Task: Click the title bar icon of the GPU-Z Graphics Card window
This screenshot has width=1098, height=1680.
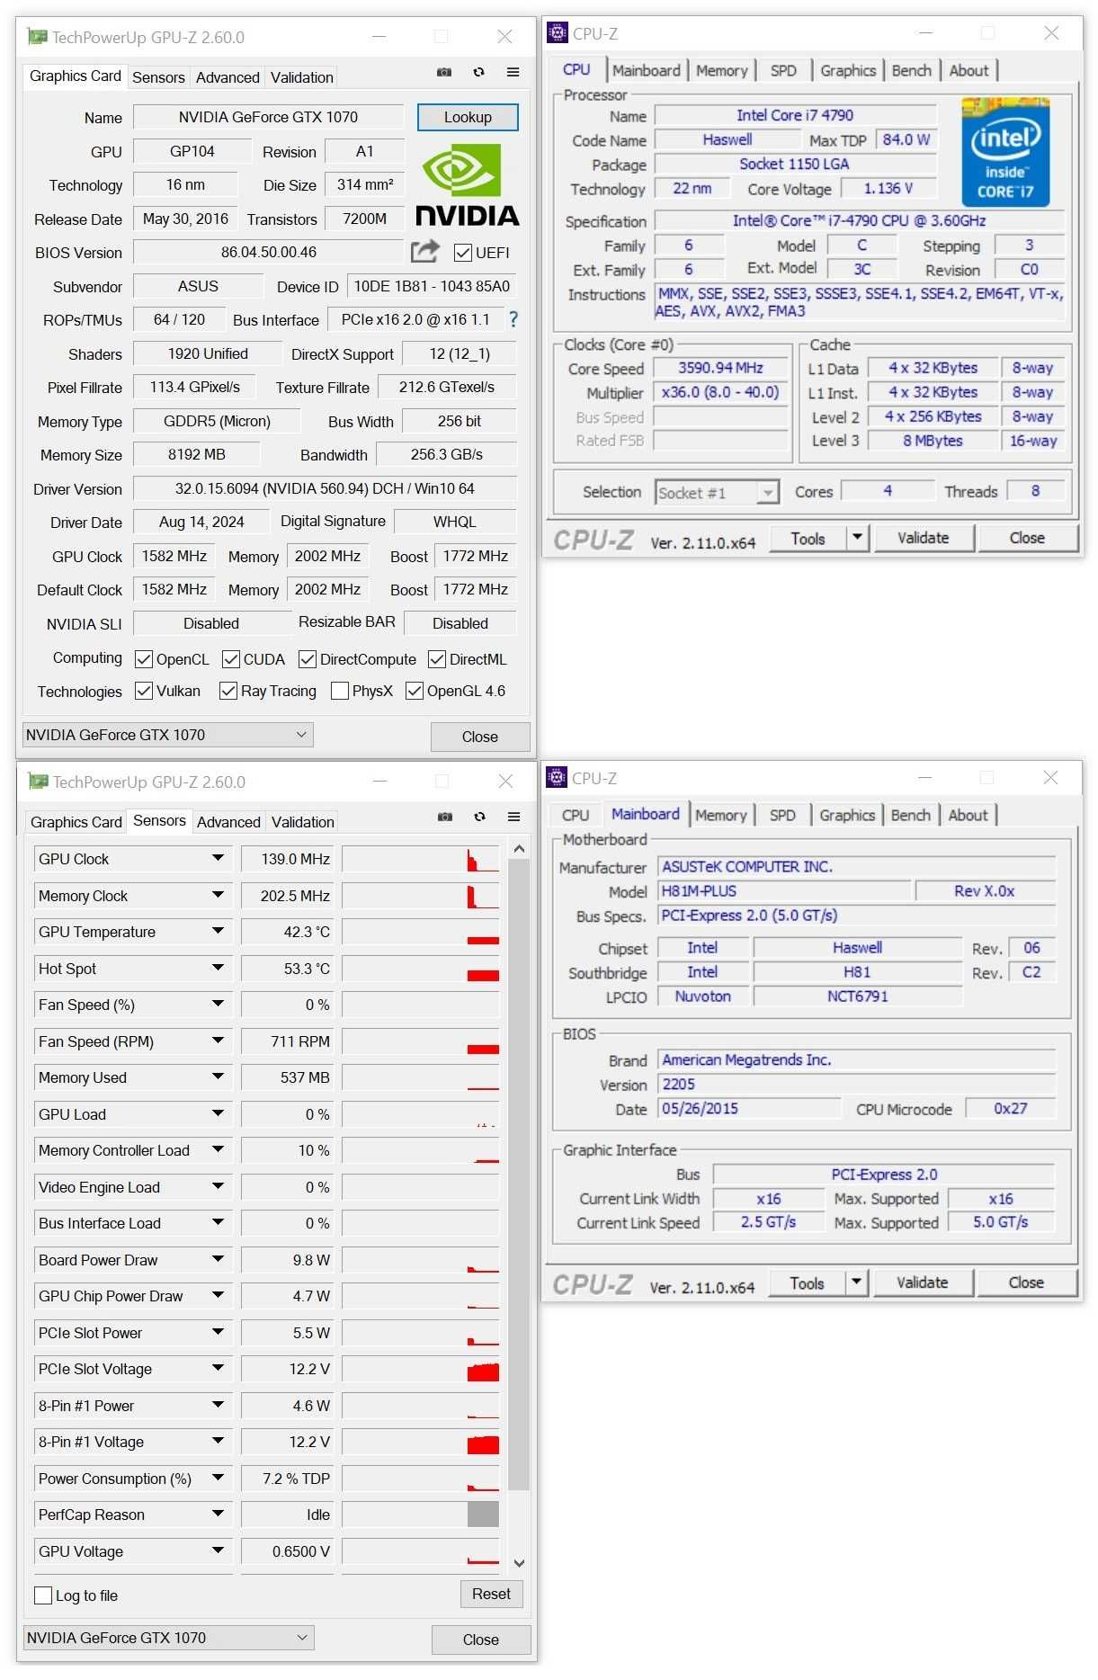Action: point(37,37)
